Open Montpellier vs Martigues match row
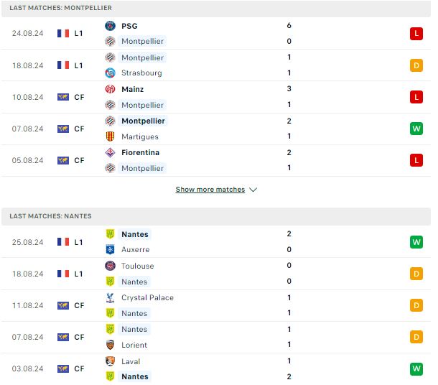 216,129
